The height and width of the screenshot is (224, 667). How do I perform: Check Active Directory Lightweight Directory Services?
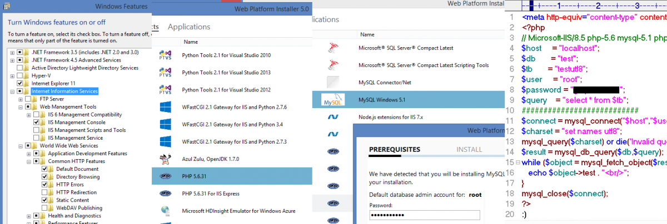20,68
